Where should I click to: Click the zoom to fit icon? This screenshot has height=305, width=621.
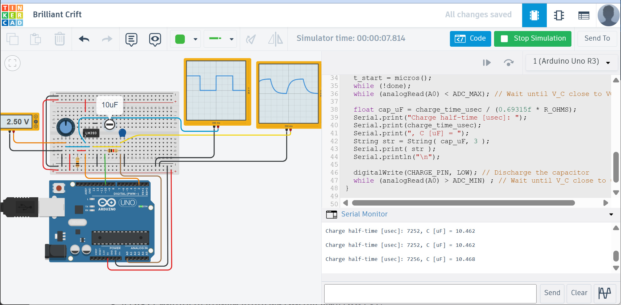click(12, 63)
